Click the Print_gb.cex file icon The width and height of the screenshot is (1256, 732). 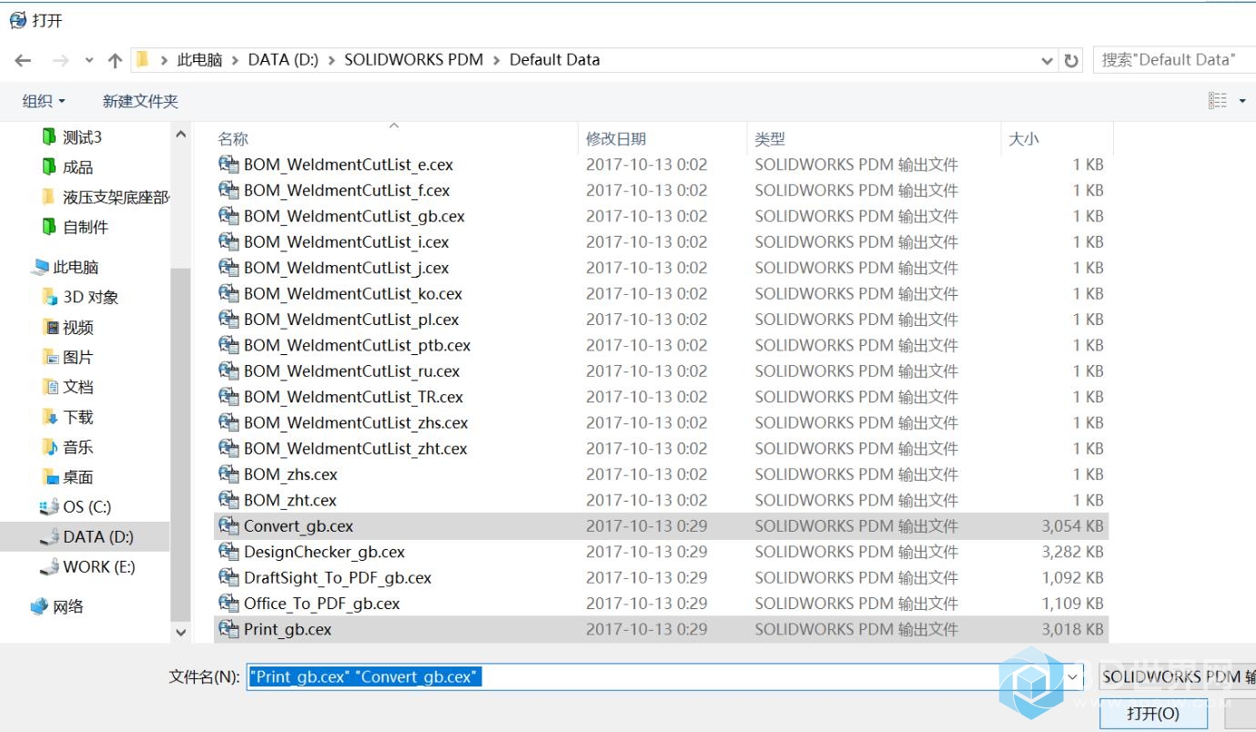tap(228, 629)
